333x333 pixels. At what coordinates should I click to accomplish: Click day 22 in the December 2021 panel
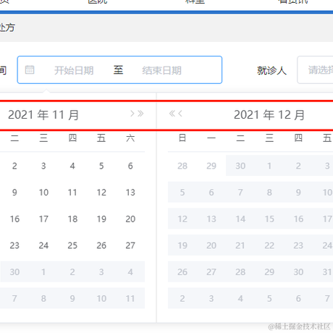[x=269, y=245]
